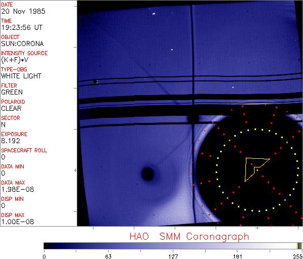The image size is (303, 259).
Task: Click the GREEN filter value
Action: 12,92
